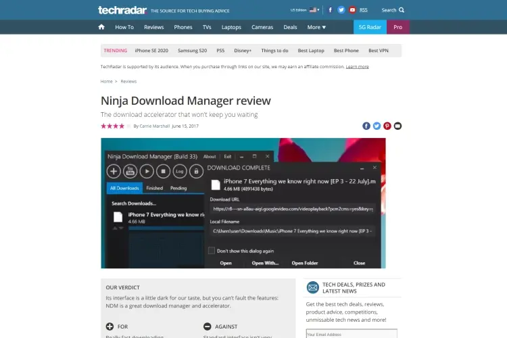Viewport: 507px width, 338px height.
Task: Select the Finished tab in screenshot
Action: [155, 188]
